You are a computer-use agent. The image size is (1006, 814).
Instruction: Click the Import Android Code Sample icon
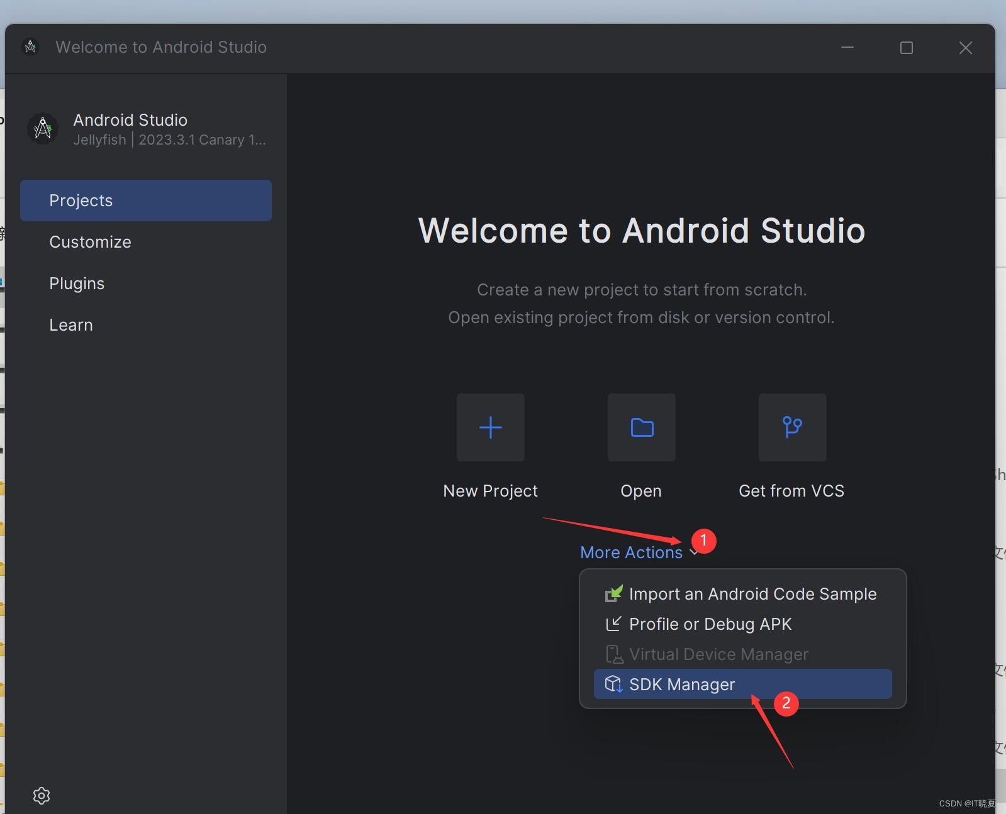[613, 594]
